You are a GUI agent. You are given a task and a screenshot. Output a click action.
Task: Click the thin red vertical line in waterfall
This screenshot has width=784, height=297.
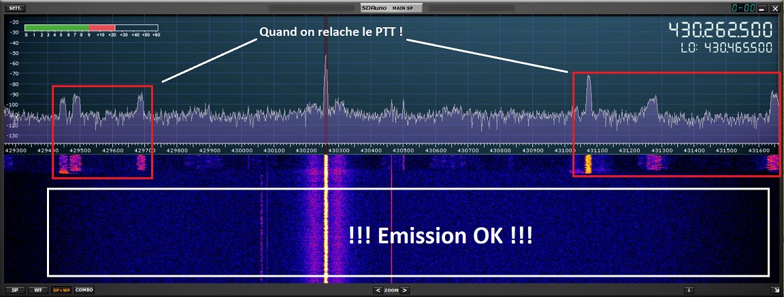point(392,224)
